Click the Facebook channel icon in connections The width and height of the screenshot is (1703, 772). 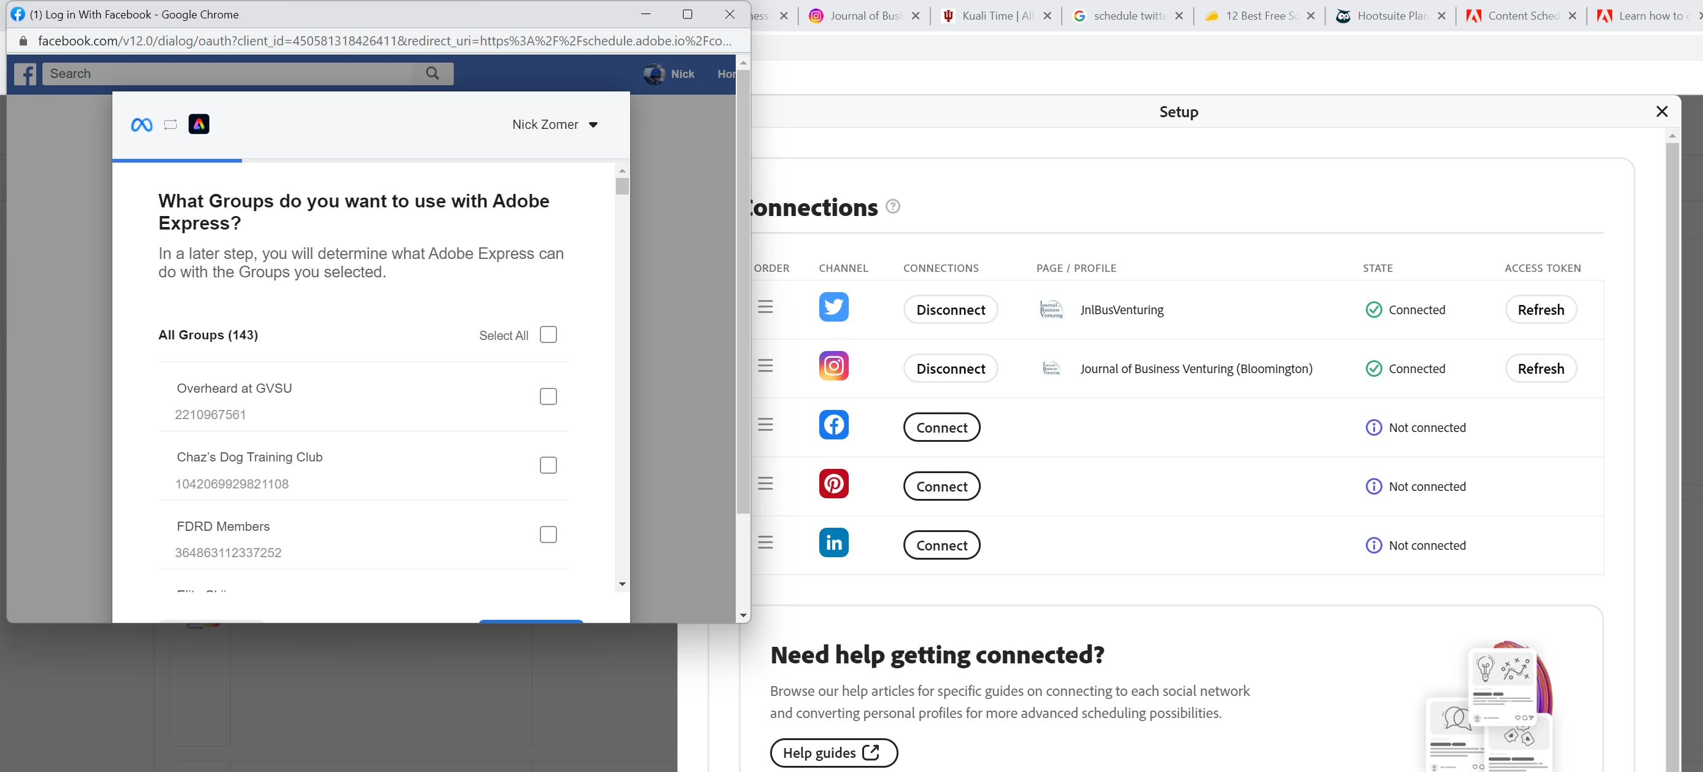833,425
